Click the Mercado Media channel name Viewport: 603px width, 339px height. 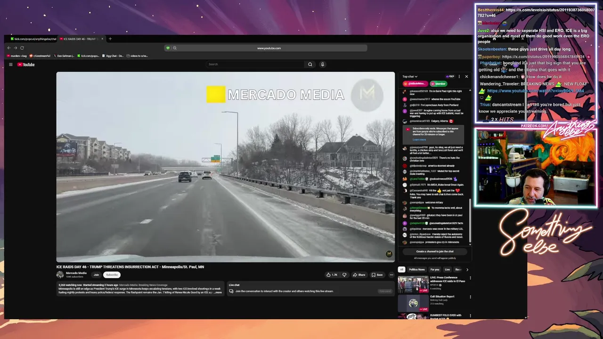[x=76, y=273]
